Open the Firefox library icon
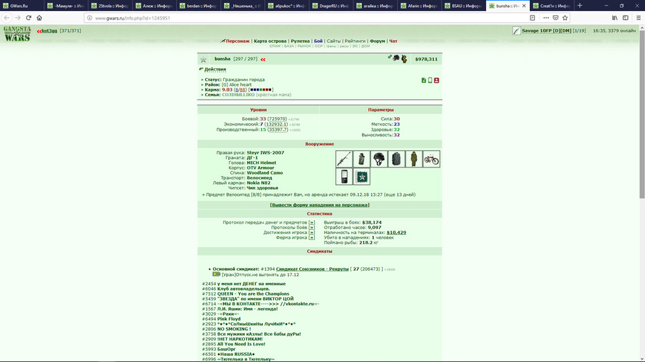 tap(614, 17)
